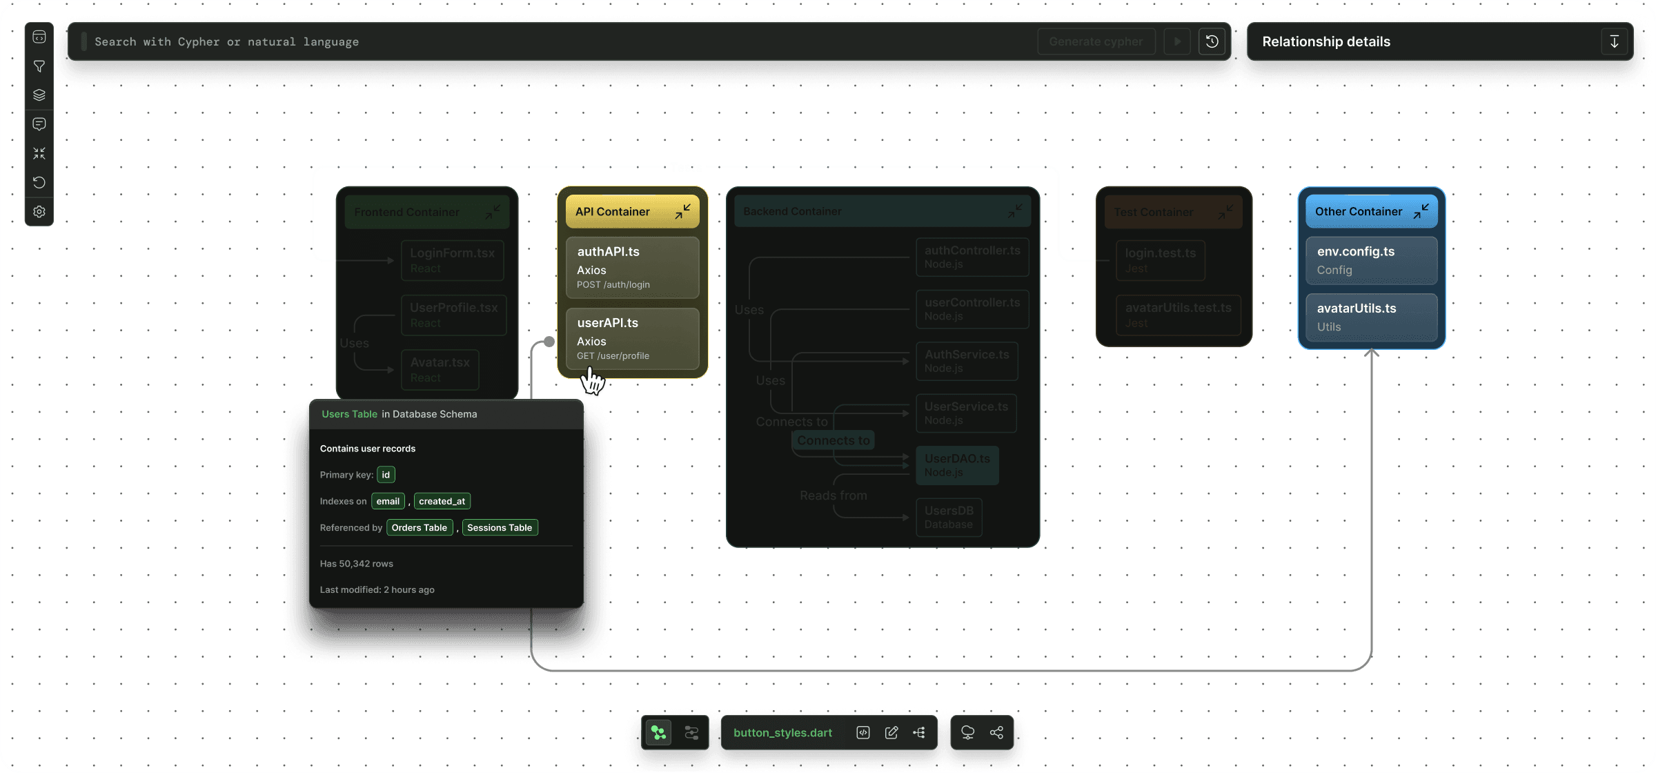Collapse the Relationship details panel
Image resolution: width=1656 pixels, height=773 pixels.
[1614, 41]
